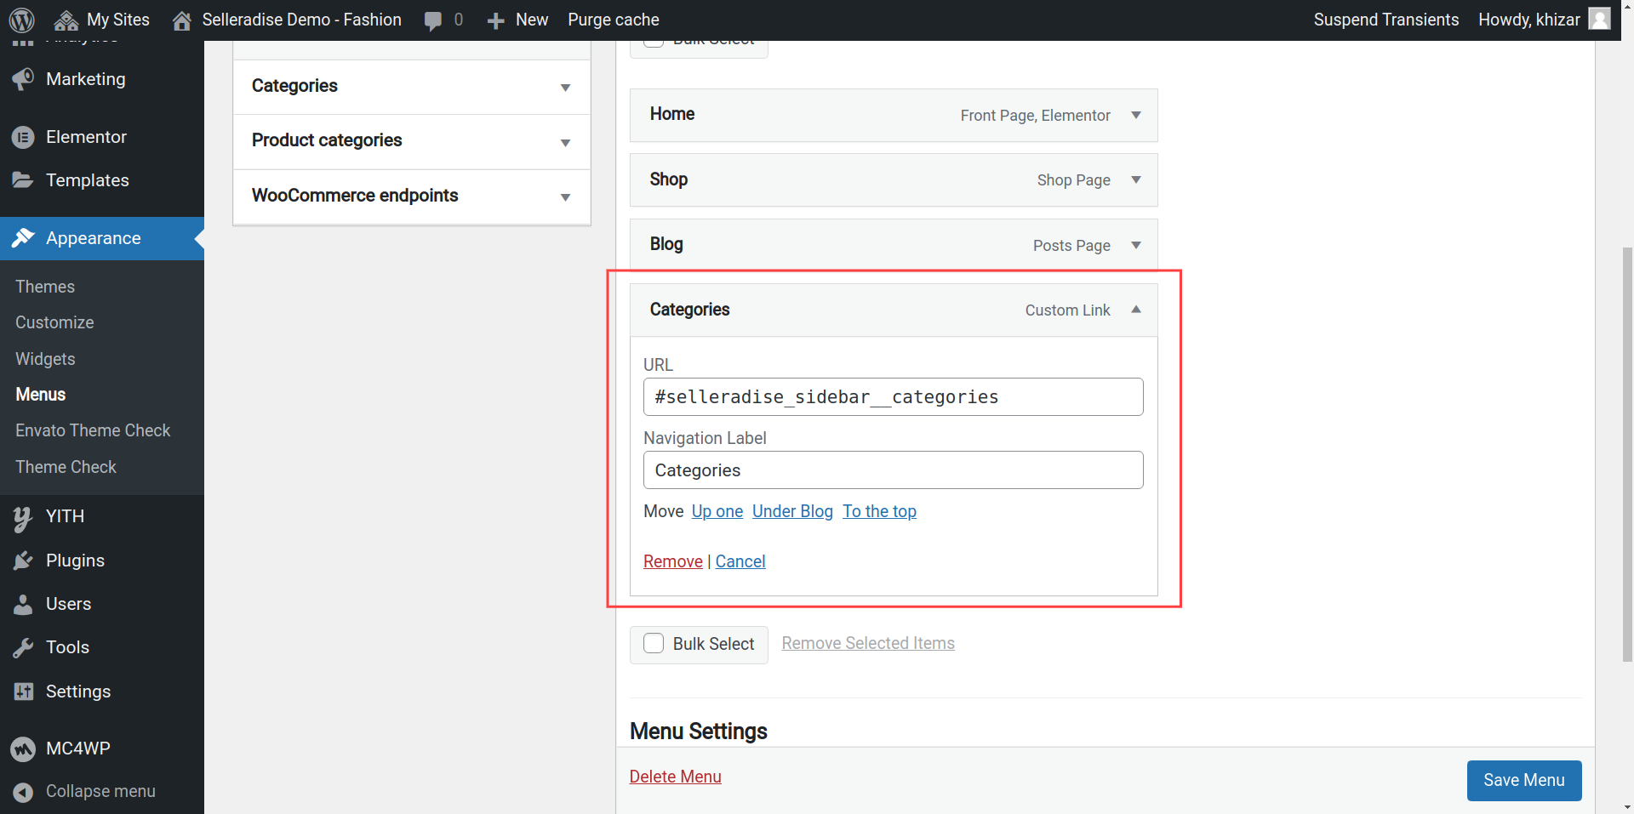This screenshot has width=1634, height=814.
Task: Click the Elementor sidebar icon
Action: pyautogui.click(x=23, y=137)
